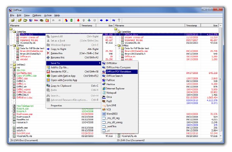Screen dimensions: 232x152
Task: Click the green refresh arrows toolbar icon
Action: click(x=72, y=20)
